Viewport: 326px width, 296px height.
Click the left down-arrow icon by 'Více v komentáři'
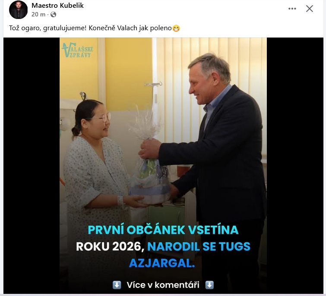pyautogui.click(x=117, y=285)
